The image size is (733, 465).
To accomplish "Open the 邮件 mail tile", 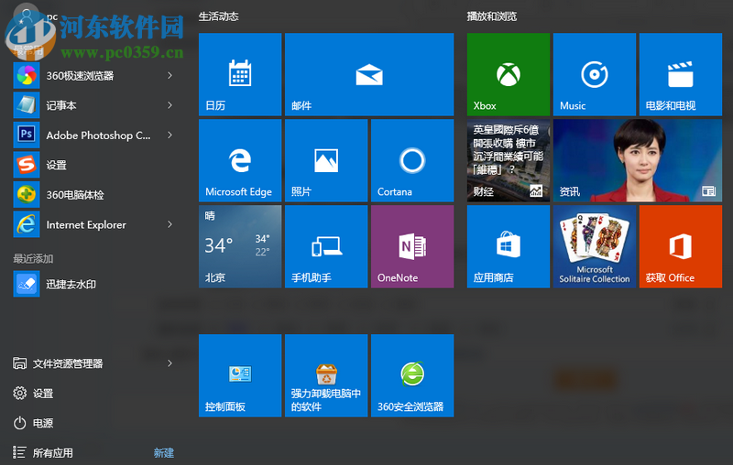I will (368, 75).
